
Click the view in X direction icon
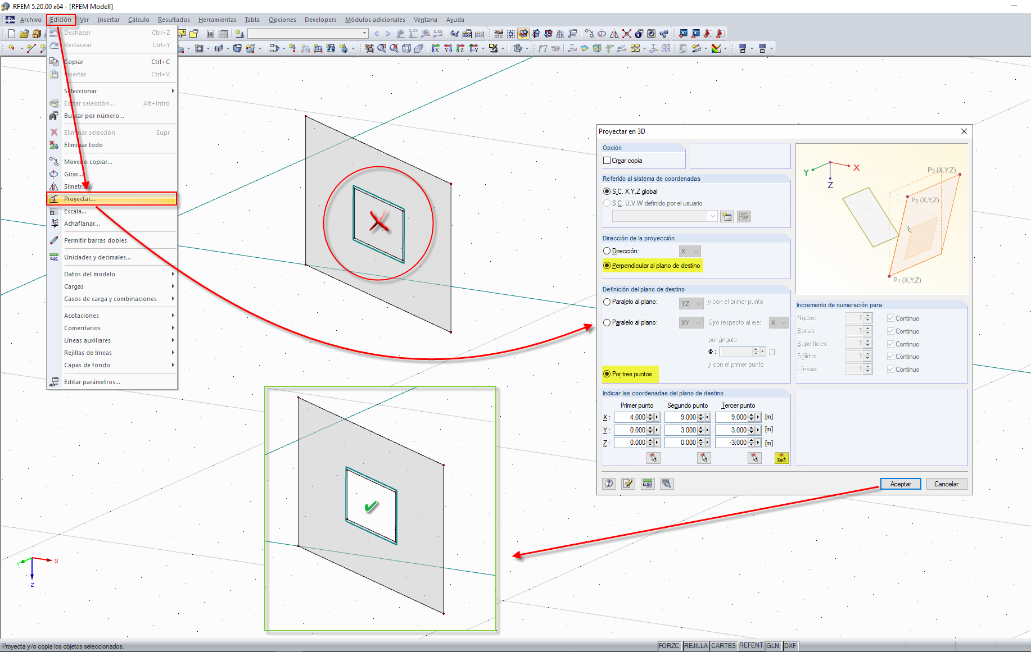tap(436, 48)
